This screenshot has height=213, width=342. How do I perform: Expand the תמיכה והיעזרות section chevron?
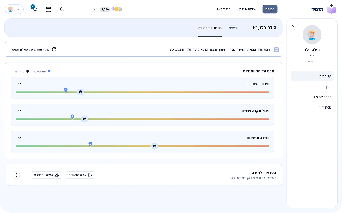(x=19, y=138)
